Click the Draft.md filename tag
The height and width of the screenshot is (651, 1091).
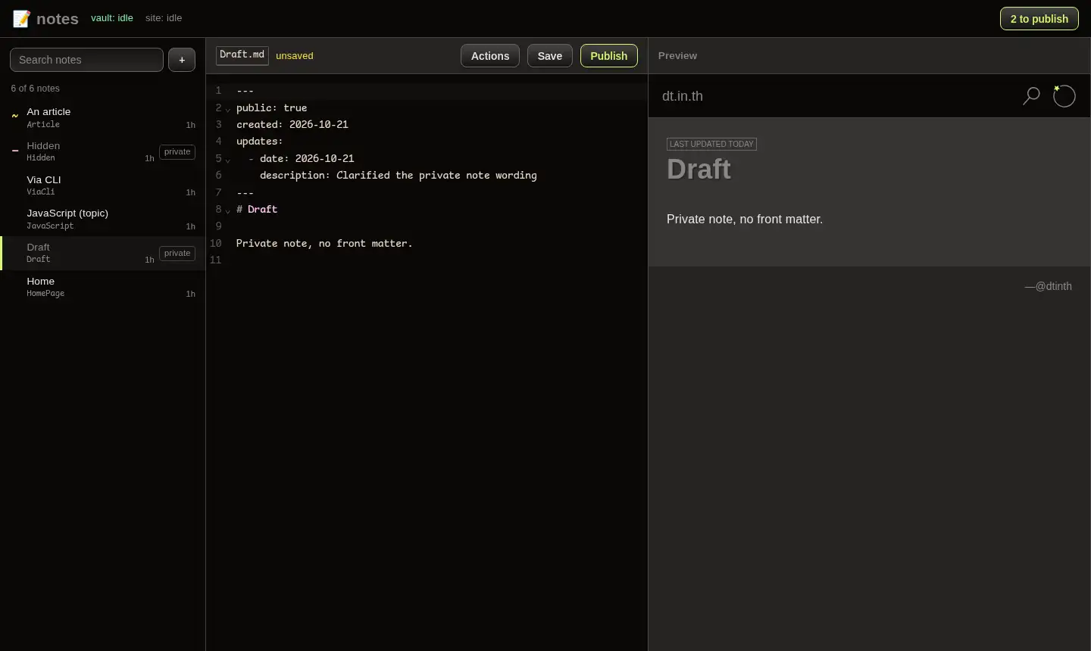tap(242, 55)
